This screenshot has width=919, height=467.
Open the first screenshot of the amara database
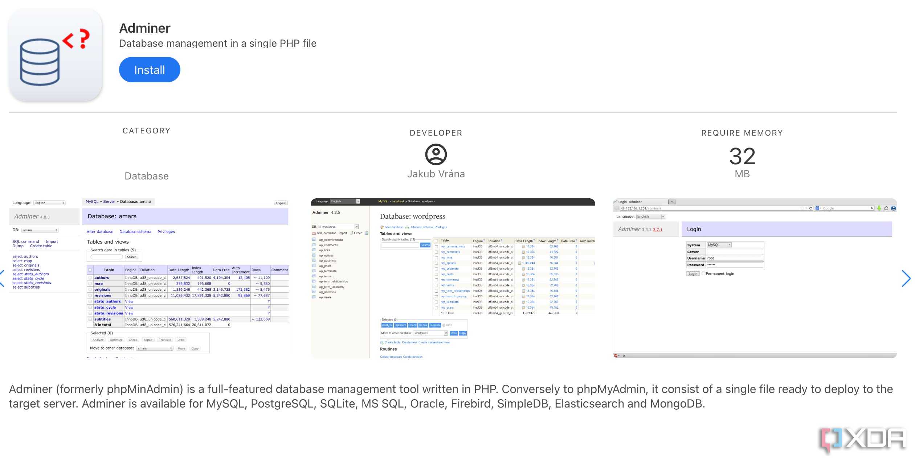(x=149, y=278)
